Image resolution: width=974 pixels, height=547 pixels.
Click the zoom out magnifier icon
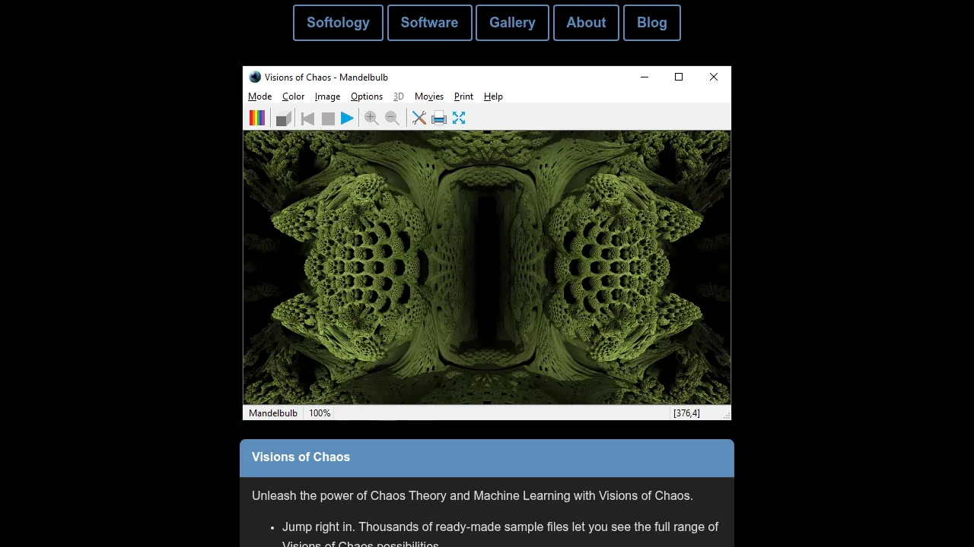click(x=392, y=118)
